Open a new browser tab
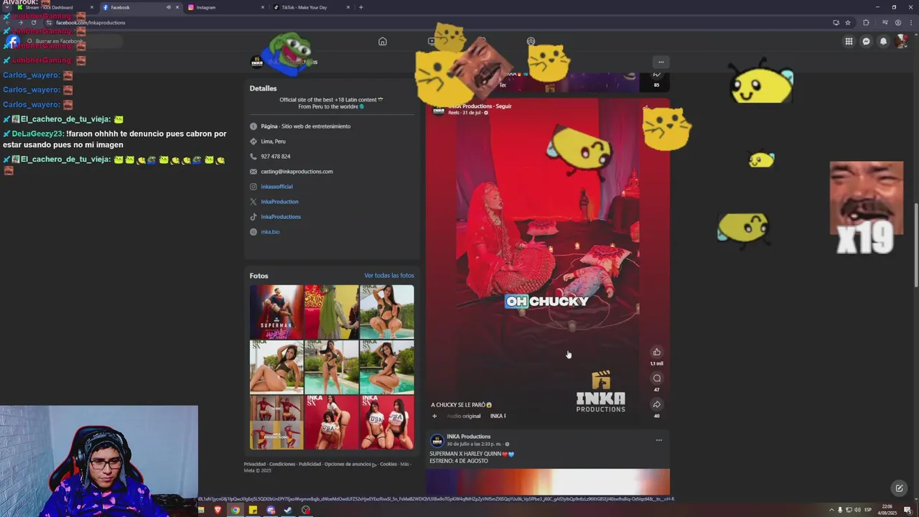The image size is (919, 517). click(360, 7)
